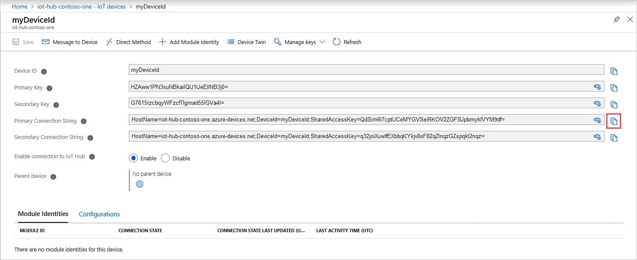Screen dimensions: 637x260
Task: Open info tooltip for Primary Connection String
Action: (83, 121)
